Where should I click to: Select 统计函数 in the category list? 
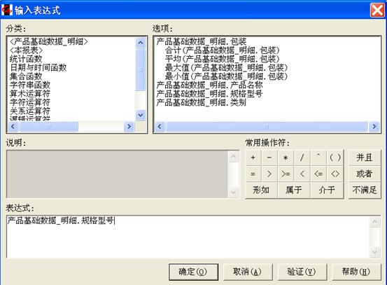pos(26,59)
